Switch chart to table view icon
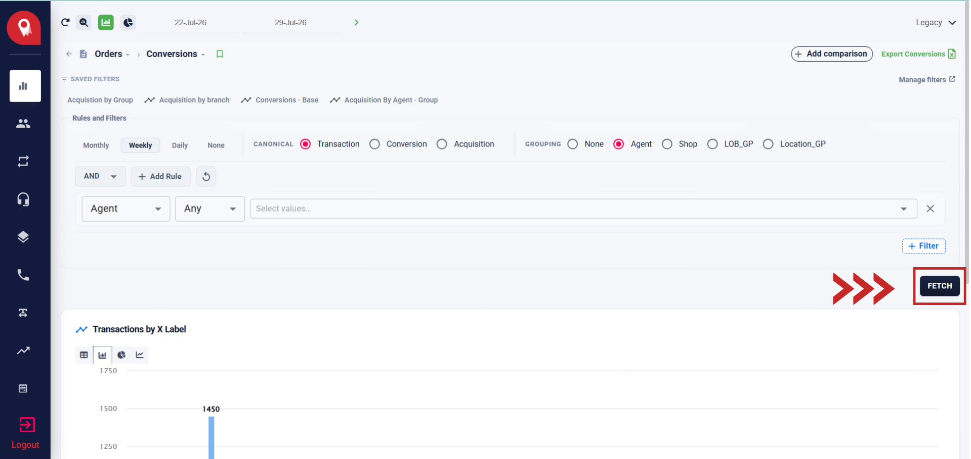971x459 pixels. pyautogui.click(x=84, y=355)
